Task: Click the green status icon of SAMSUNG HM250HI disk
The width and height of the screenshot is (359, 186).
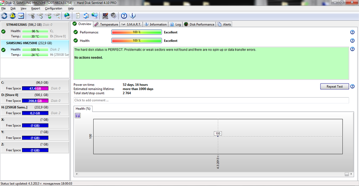Action: click(x=3, y=49)
